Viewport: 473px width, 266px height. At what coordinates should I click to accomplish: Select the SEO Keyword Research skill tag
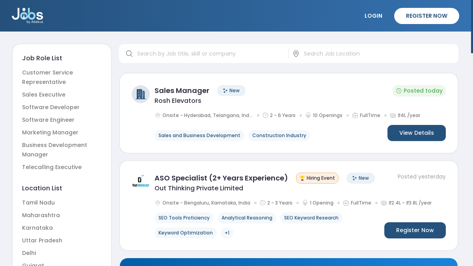click(311, 218)
